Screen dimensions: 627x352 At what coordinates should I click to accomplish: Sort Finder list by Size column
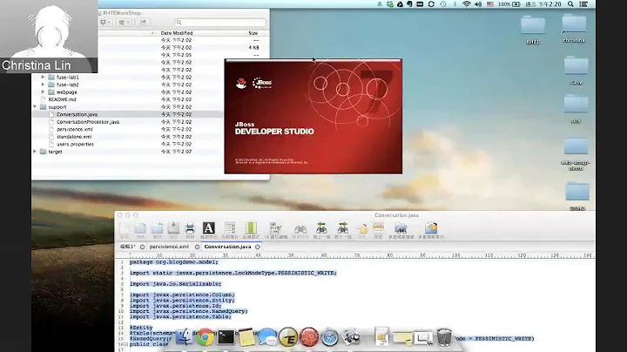[x=253, y=33]
